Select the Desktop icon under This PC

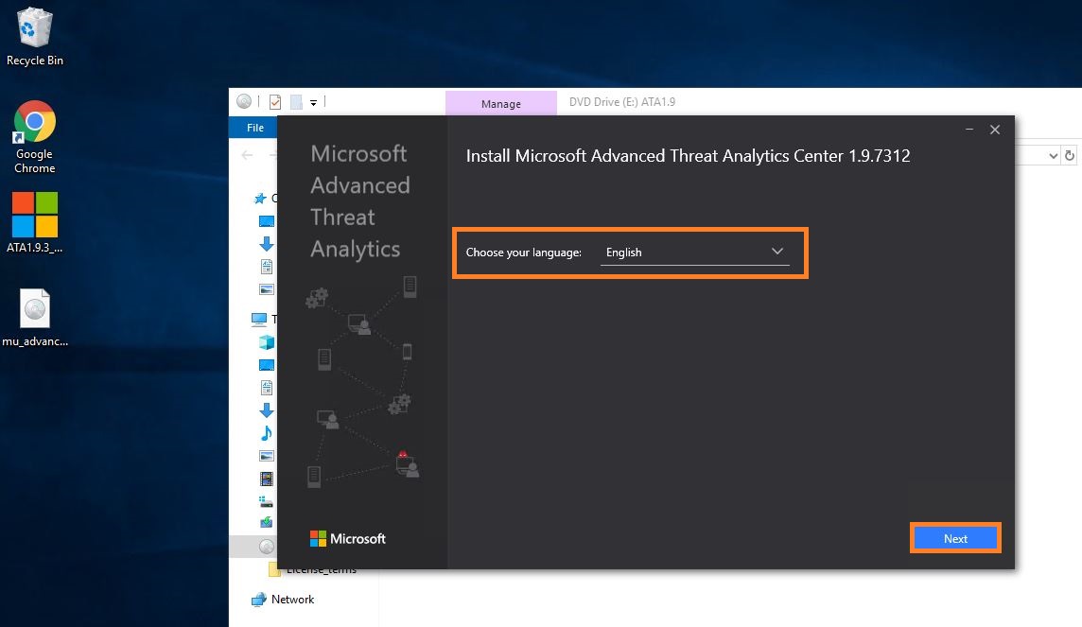(x=267, y=365)
